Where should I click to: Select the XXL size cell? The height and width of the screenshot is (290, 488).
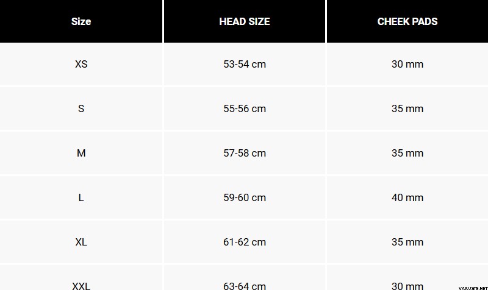(x=81, y=285)
